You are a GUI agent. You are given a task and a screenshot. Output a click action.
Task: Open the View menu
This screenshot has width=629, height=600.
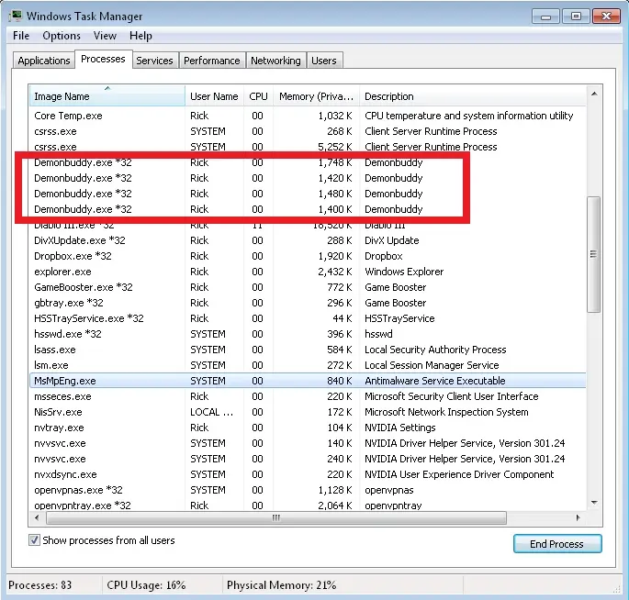[105, 36]
